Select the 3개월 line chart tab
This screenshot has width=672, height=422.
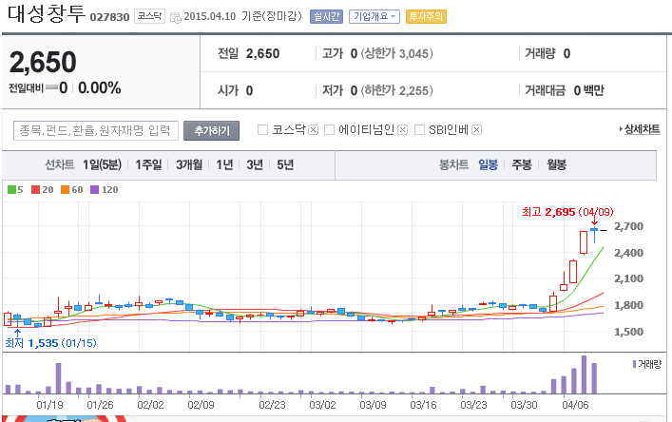189,164
